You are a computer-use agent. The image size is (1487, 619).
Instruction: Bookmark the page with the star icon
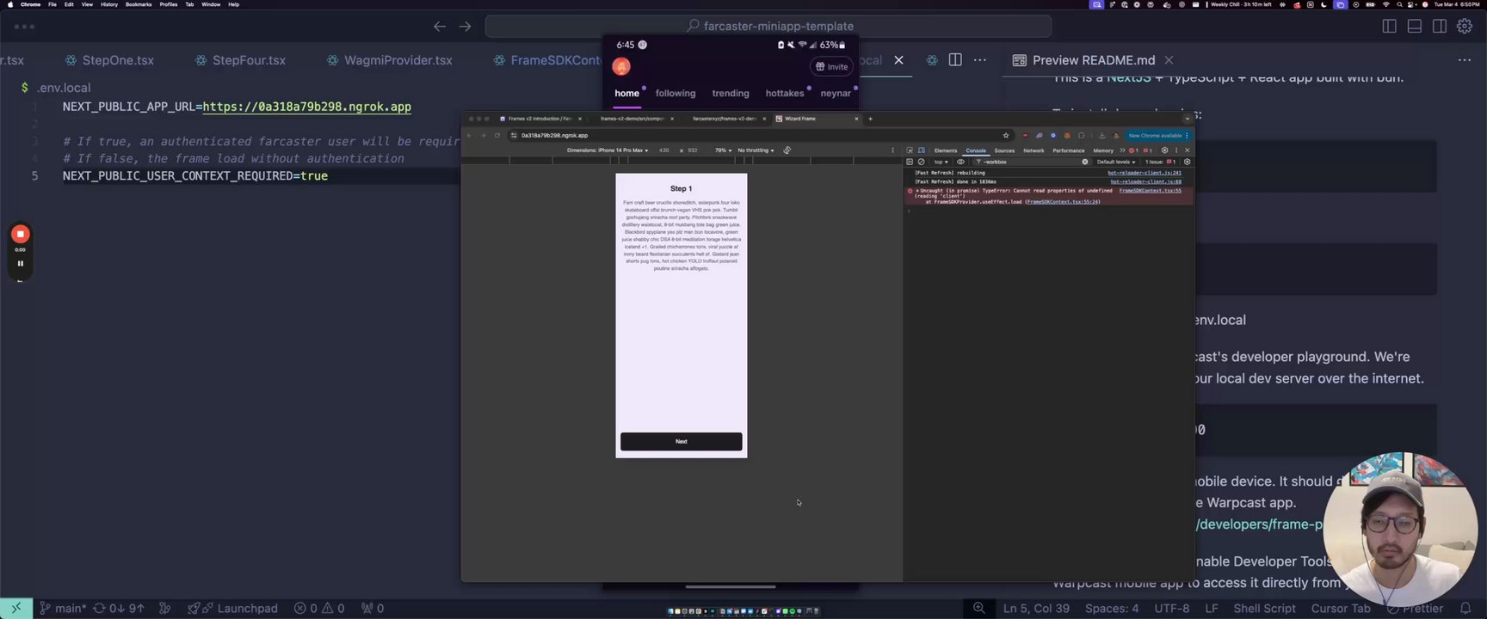(x=1005, y=135)
